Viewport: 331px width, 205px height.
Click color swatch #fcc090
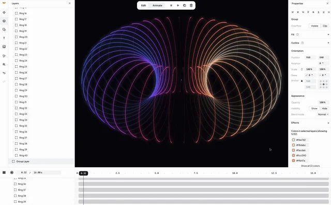point(293,155)
